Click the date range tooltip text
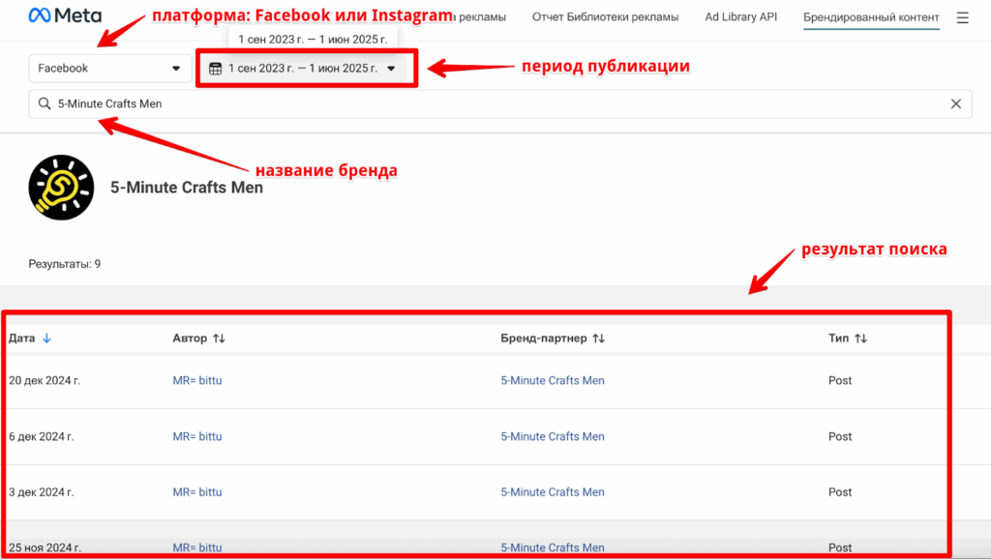 click(313, 39)
